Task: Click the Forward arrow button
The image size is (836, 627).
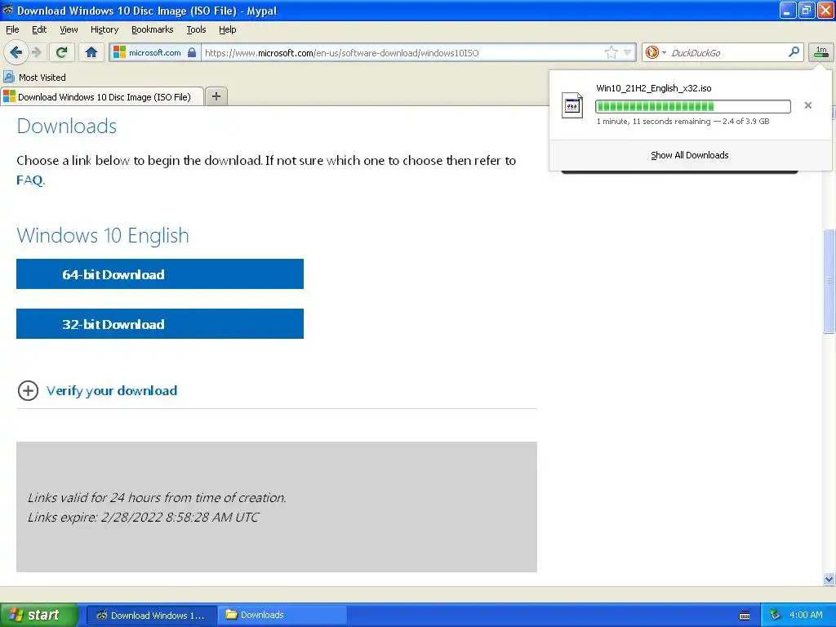Action: [37, 52]
